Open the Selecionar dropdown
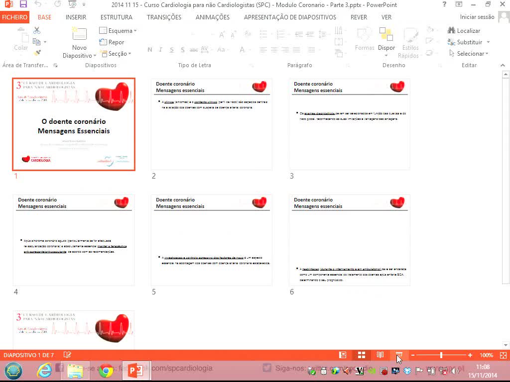This screenshot has height=382, width=510. click(x=469, y=54)
